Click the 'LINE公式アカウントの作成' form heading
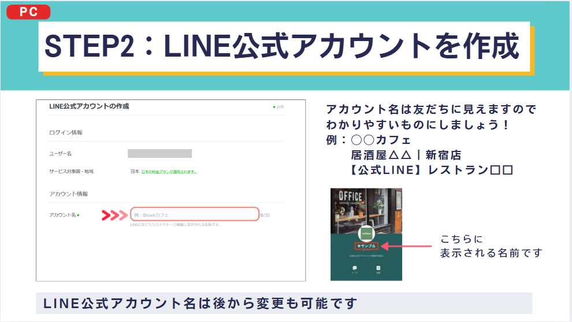The image size is (572, 322). 89,106
